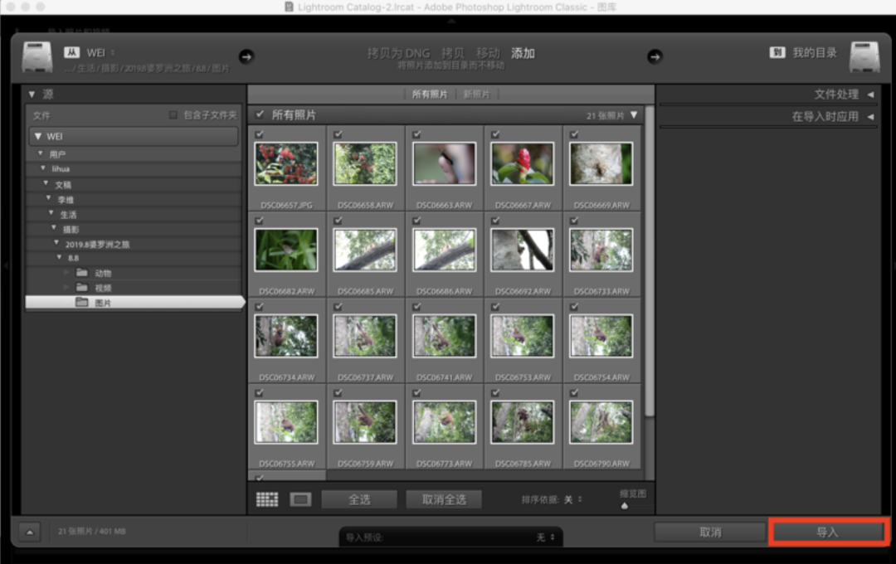Select the DSC06667.ARW red flower thumbnail
Viewport: 896px width, 564px height.
(522, 163)
